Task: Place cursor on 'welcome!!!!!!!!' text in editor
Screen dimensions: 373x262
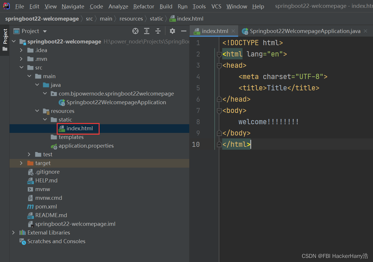Action: click(x=269, y=122)
